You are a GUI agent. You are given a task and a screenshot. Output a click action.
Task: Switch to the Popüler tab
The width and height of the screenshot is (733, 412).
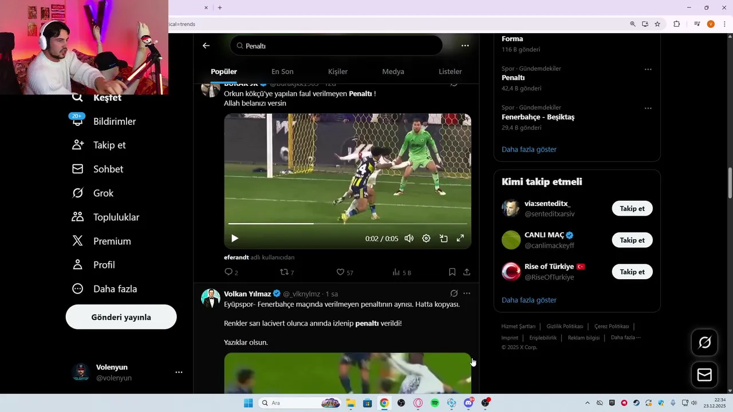tap(224, 72)
